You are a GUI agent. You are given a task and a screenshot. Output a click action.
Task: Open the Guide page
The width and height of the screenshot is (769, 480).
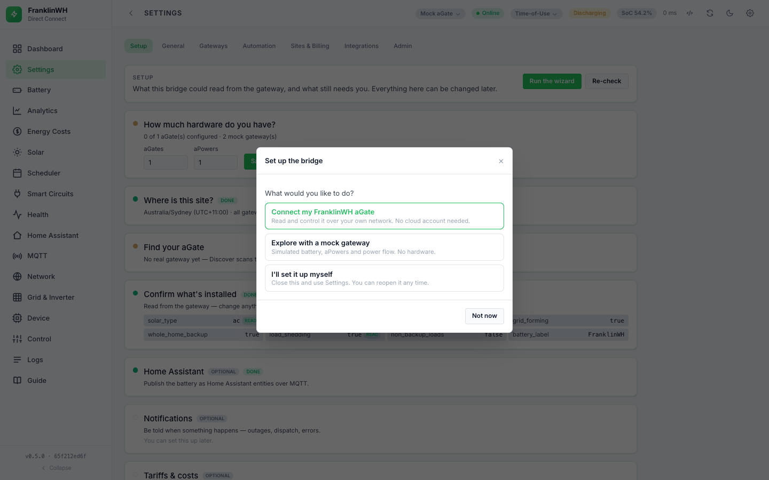[x=56, y=381]
